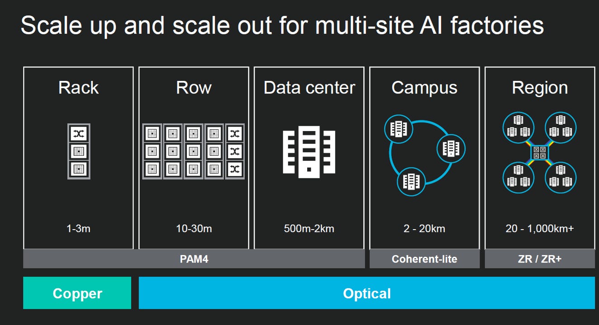Click the "Campus" heading
Viewport: 599px width, 325px height.
[x=424, y=88]
